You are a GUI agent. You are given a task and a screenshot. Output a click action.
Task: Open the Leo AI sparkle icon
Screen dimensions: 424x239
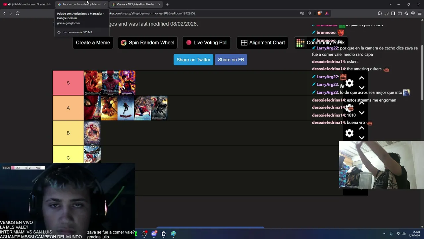coord(406,13)
